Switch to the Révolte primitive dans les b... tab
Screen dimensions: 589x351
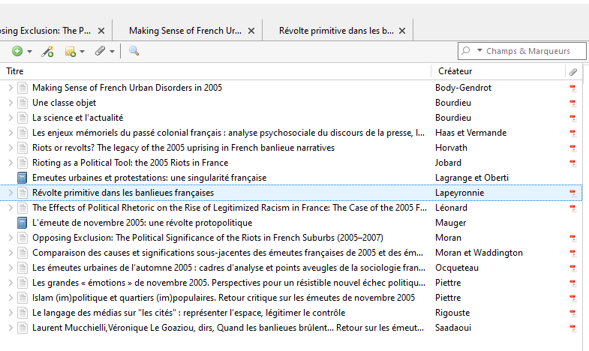335,31
